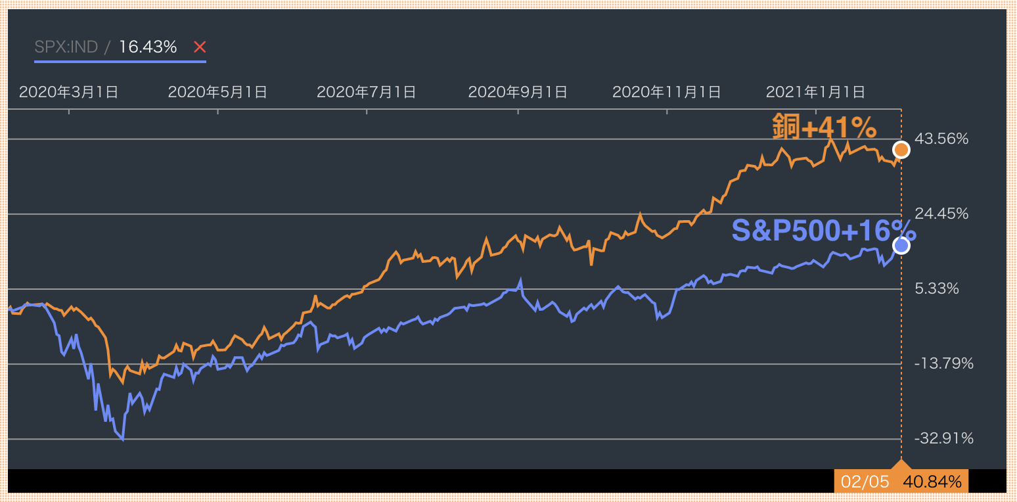Image resolution: width=1017 pixels, height=502 pixels.
Task: Click the -13.79% y-axis value
Action: [x=943, y=363]
